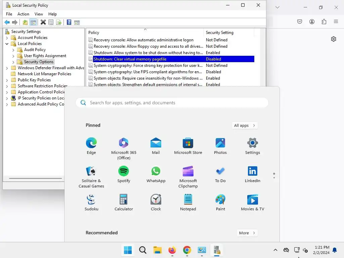Open Spotify from pinned apps

124,174
